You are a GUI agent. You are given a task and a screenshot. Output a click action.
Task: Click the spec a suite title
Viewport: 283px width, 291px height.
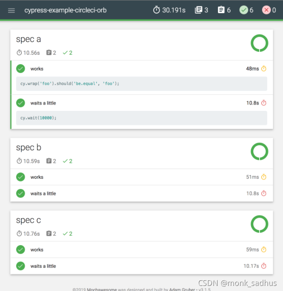(x=28, y=40)
